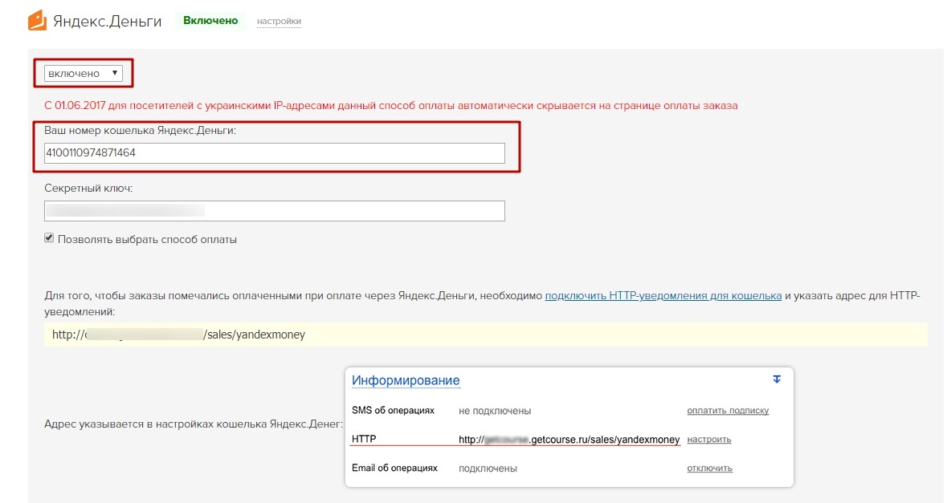Click the Включено status label in header
Screen dimensions: 947x503
[x=210, y=21]
